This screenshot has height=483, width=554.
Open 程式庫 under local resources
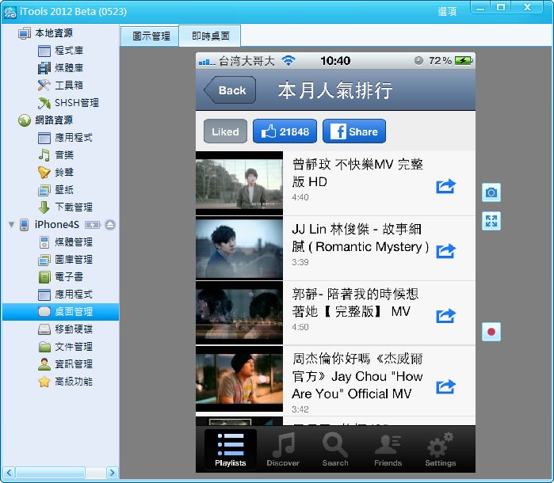[60, 51]
